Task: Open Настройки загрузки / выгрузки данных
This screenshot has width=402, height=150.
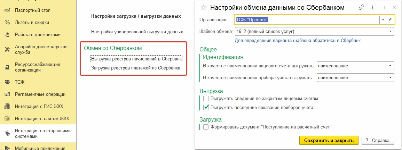Action: 136,16
